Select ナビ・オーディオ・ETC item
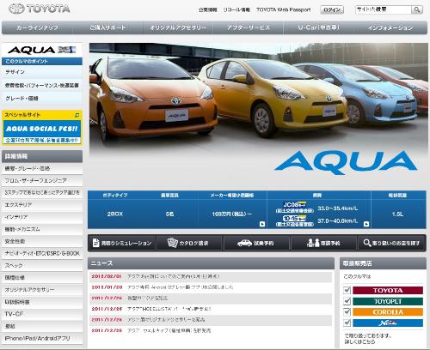The width and height of the screenshot is (430, 350). tap(42, 253)
